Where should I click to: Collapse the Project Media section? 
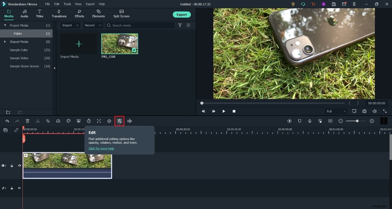click(x=5, y=25)
